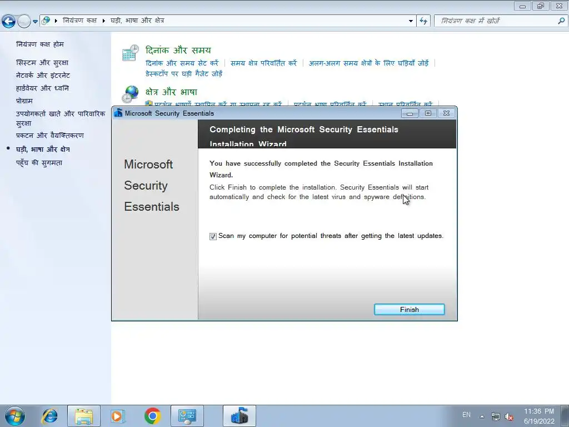
Task: Click समय क्षेत्र परिवर्तित करें link
Action: click(263, 63)
